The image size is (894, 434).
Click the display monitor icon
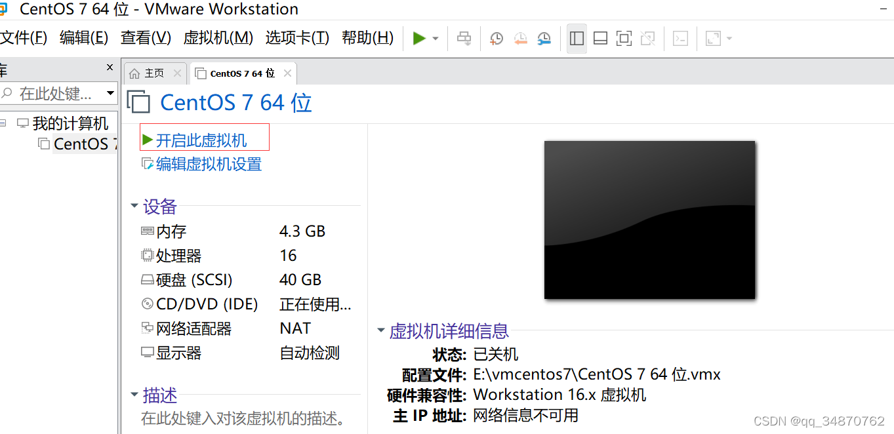(148, 353)
